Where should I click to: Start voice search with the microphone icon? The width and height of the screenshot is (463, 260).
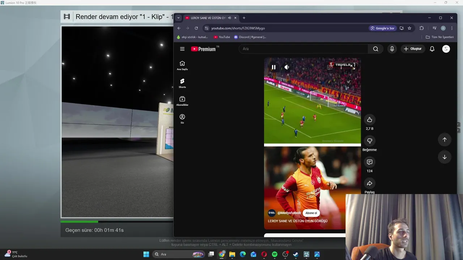(392, 49)
